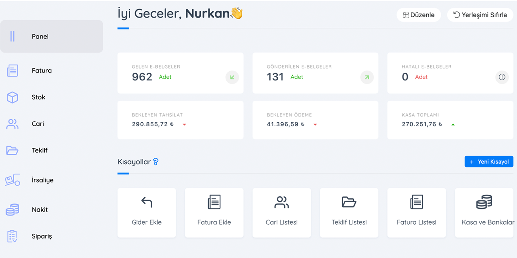
Task: Click the Düzenle edit layout button
Action: click(419, 15)
